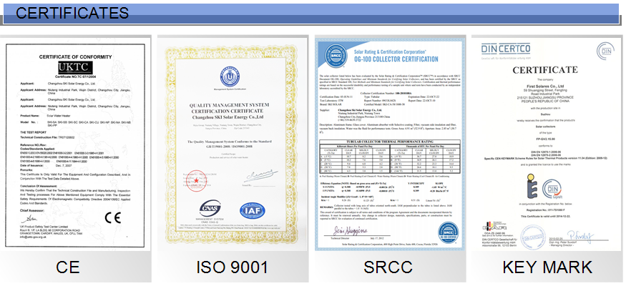Click the DIN CERTCO logo on the Key Mark certificate
626x291 pixels.
pos(505,49)
